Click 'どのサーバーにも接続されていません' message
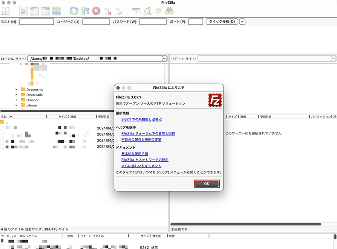The width and height of the screenshot is (337, 249). click(253, 133)
